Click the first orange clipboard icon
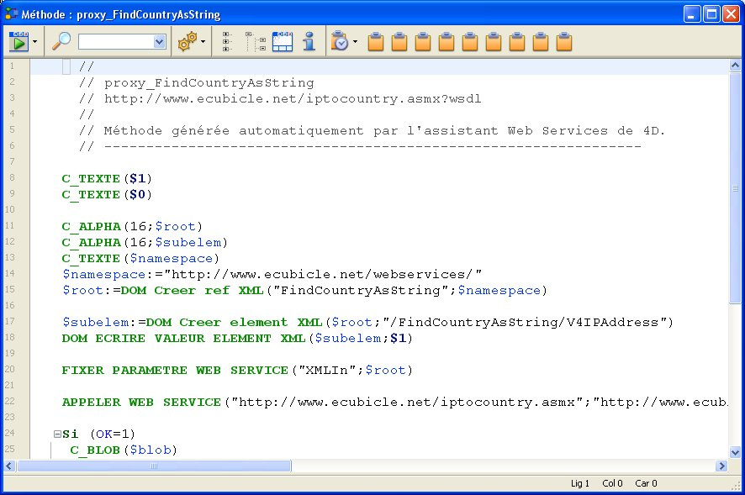 377,41
